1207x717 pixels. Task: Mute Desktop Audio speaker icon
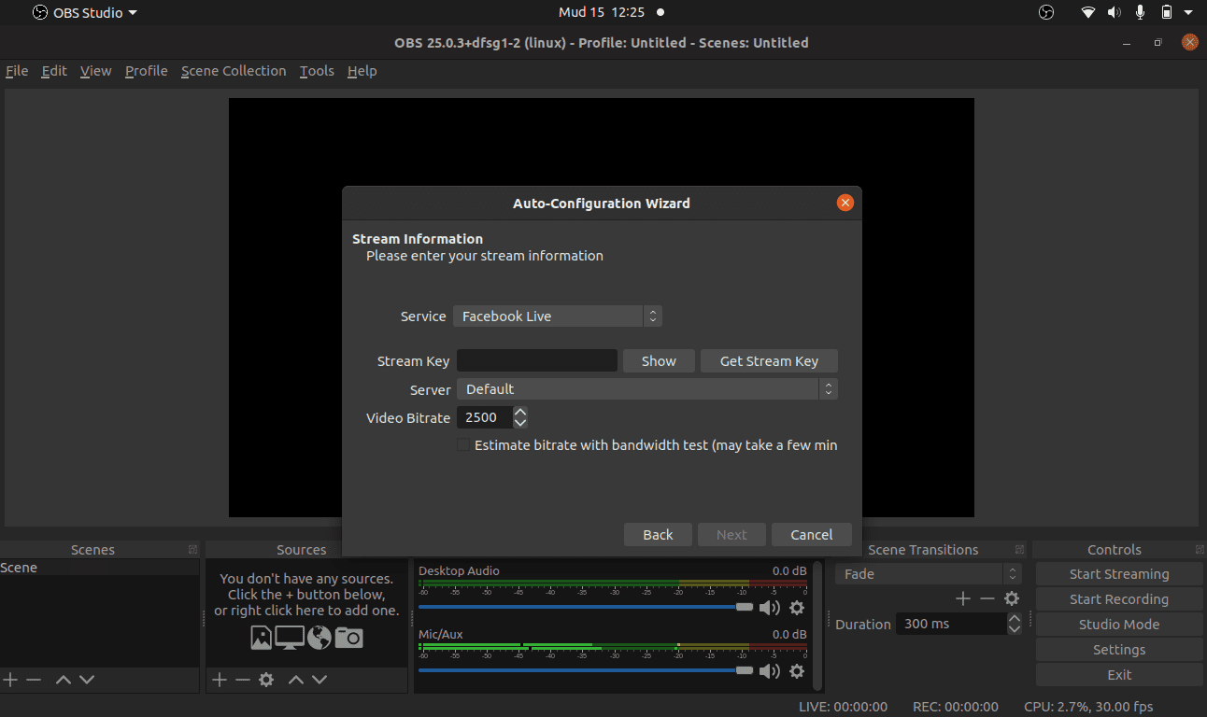coord(770,608)
